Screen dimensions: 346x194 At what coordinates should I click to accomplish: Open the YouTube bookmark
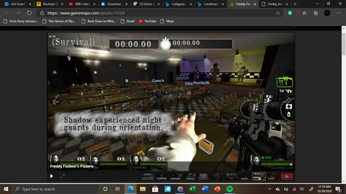click(147, 21)
